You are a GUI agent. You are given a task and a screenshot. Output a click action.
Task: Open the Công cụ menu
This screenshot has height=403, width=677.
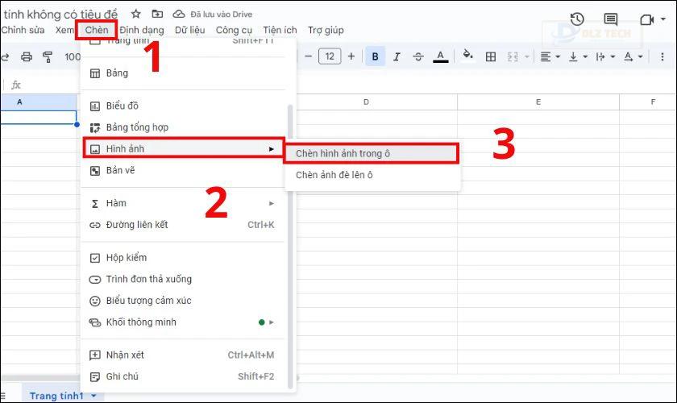[x=234, y=30]
